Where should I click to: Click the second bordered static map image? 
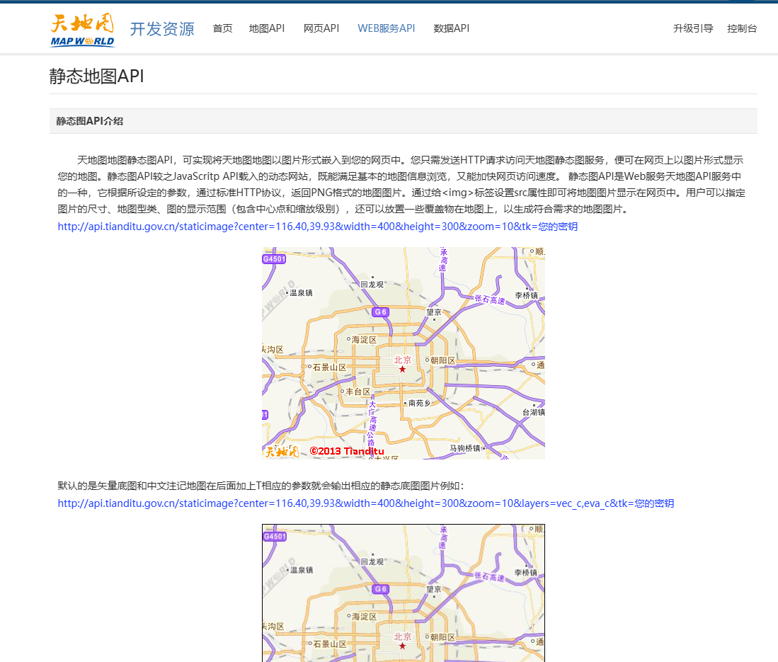(404, 593)
